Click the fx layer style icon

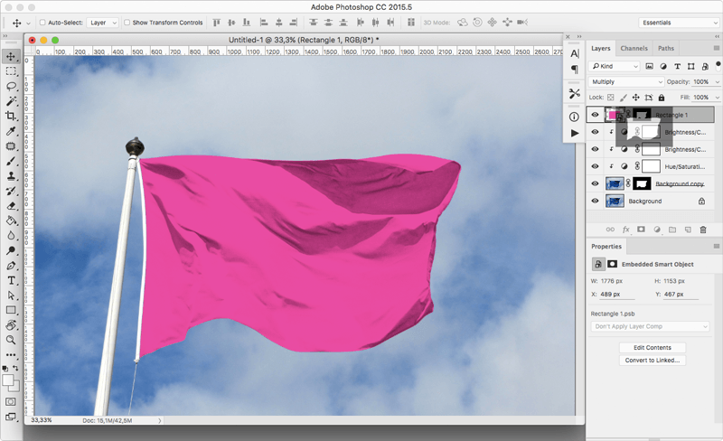tap(625, 230)
